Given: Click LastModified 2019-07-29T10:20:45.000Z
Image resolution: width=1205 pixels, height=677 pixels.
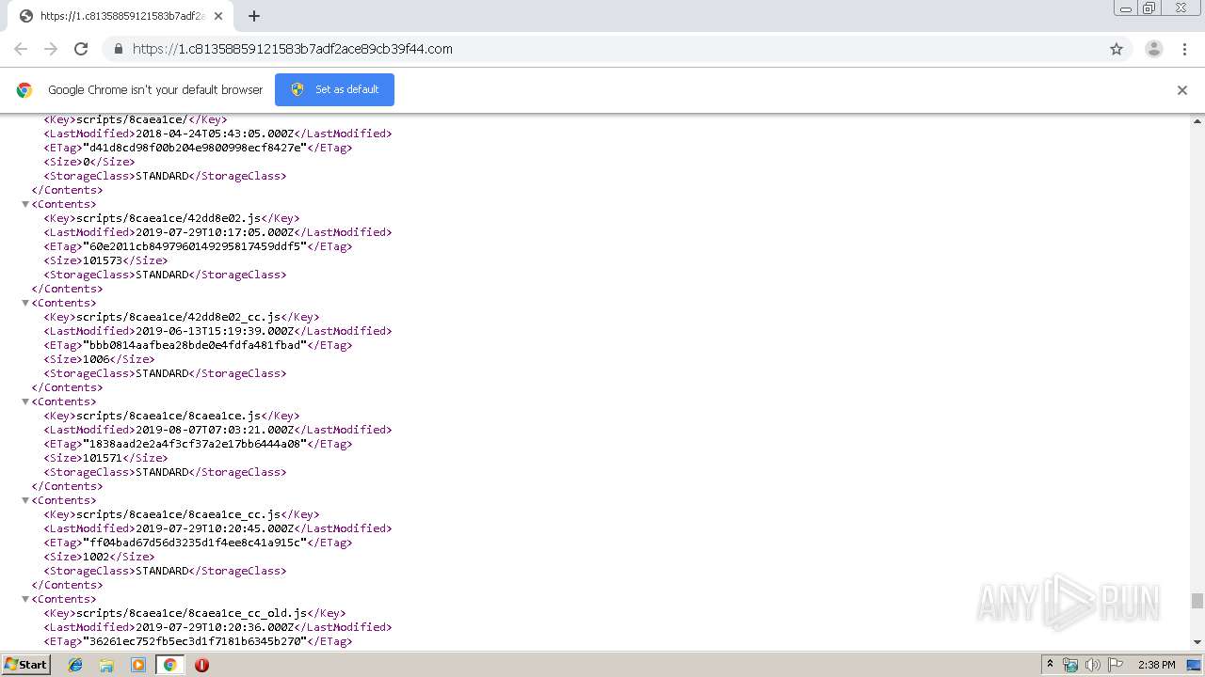Looking at the screenshot, I should (215, 528).
